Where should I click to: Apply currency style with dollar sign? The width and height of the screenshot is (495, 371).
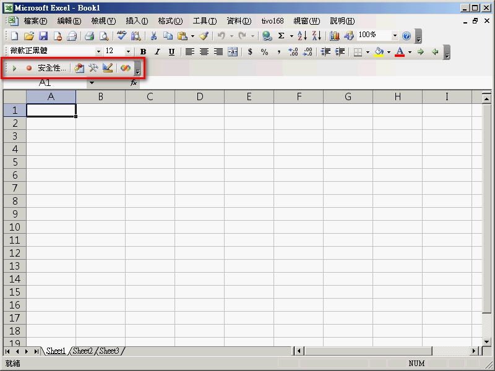[250, 52]
